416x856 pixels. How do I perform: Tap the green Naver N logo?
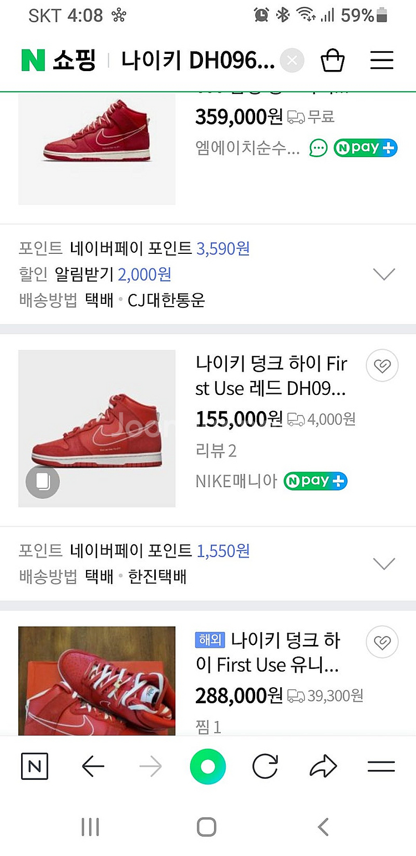pyautogui.click(x=33, y=61)
